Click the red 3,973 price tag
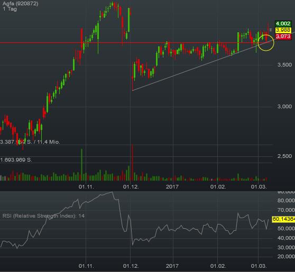Image resolution: width=295 pixels, height=272 pixels. click(283, 36)
